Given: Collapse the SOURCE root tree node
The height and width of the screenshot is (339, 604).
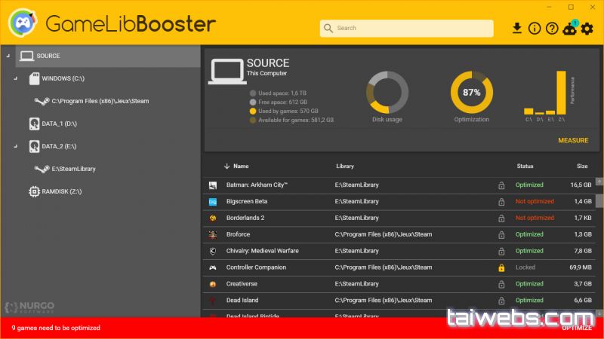Looking at the screenshot, I should [x=6, y=56].
